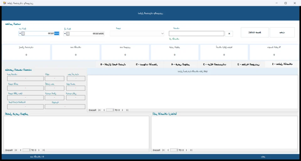Click the search button at the far right of the criteria

[282, 32]
